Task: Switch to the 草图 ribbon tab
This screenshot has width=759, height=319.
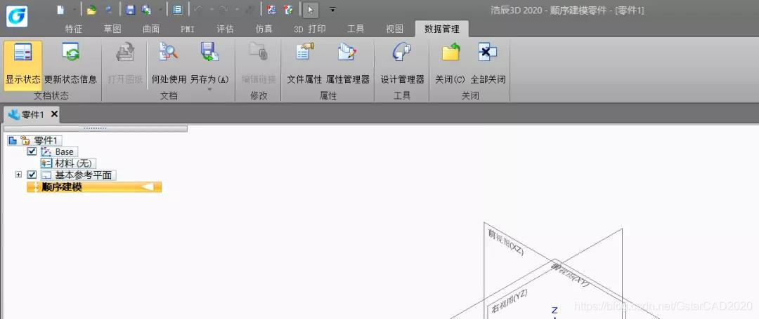Action: (112, 29)
